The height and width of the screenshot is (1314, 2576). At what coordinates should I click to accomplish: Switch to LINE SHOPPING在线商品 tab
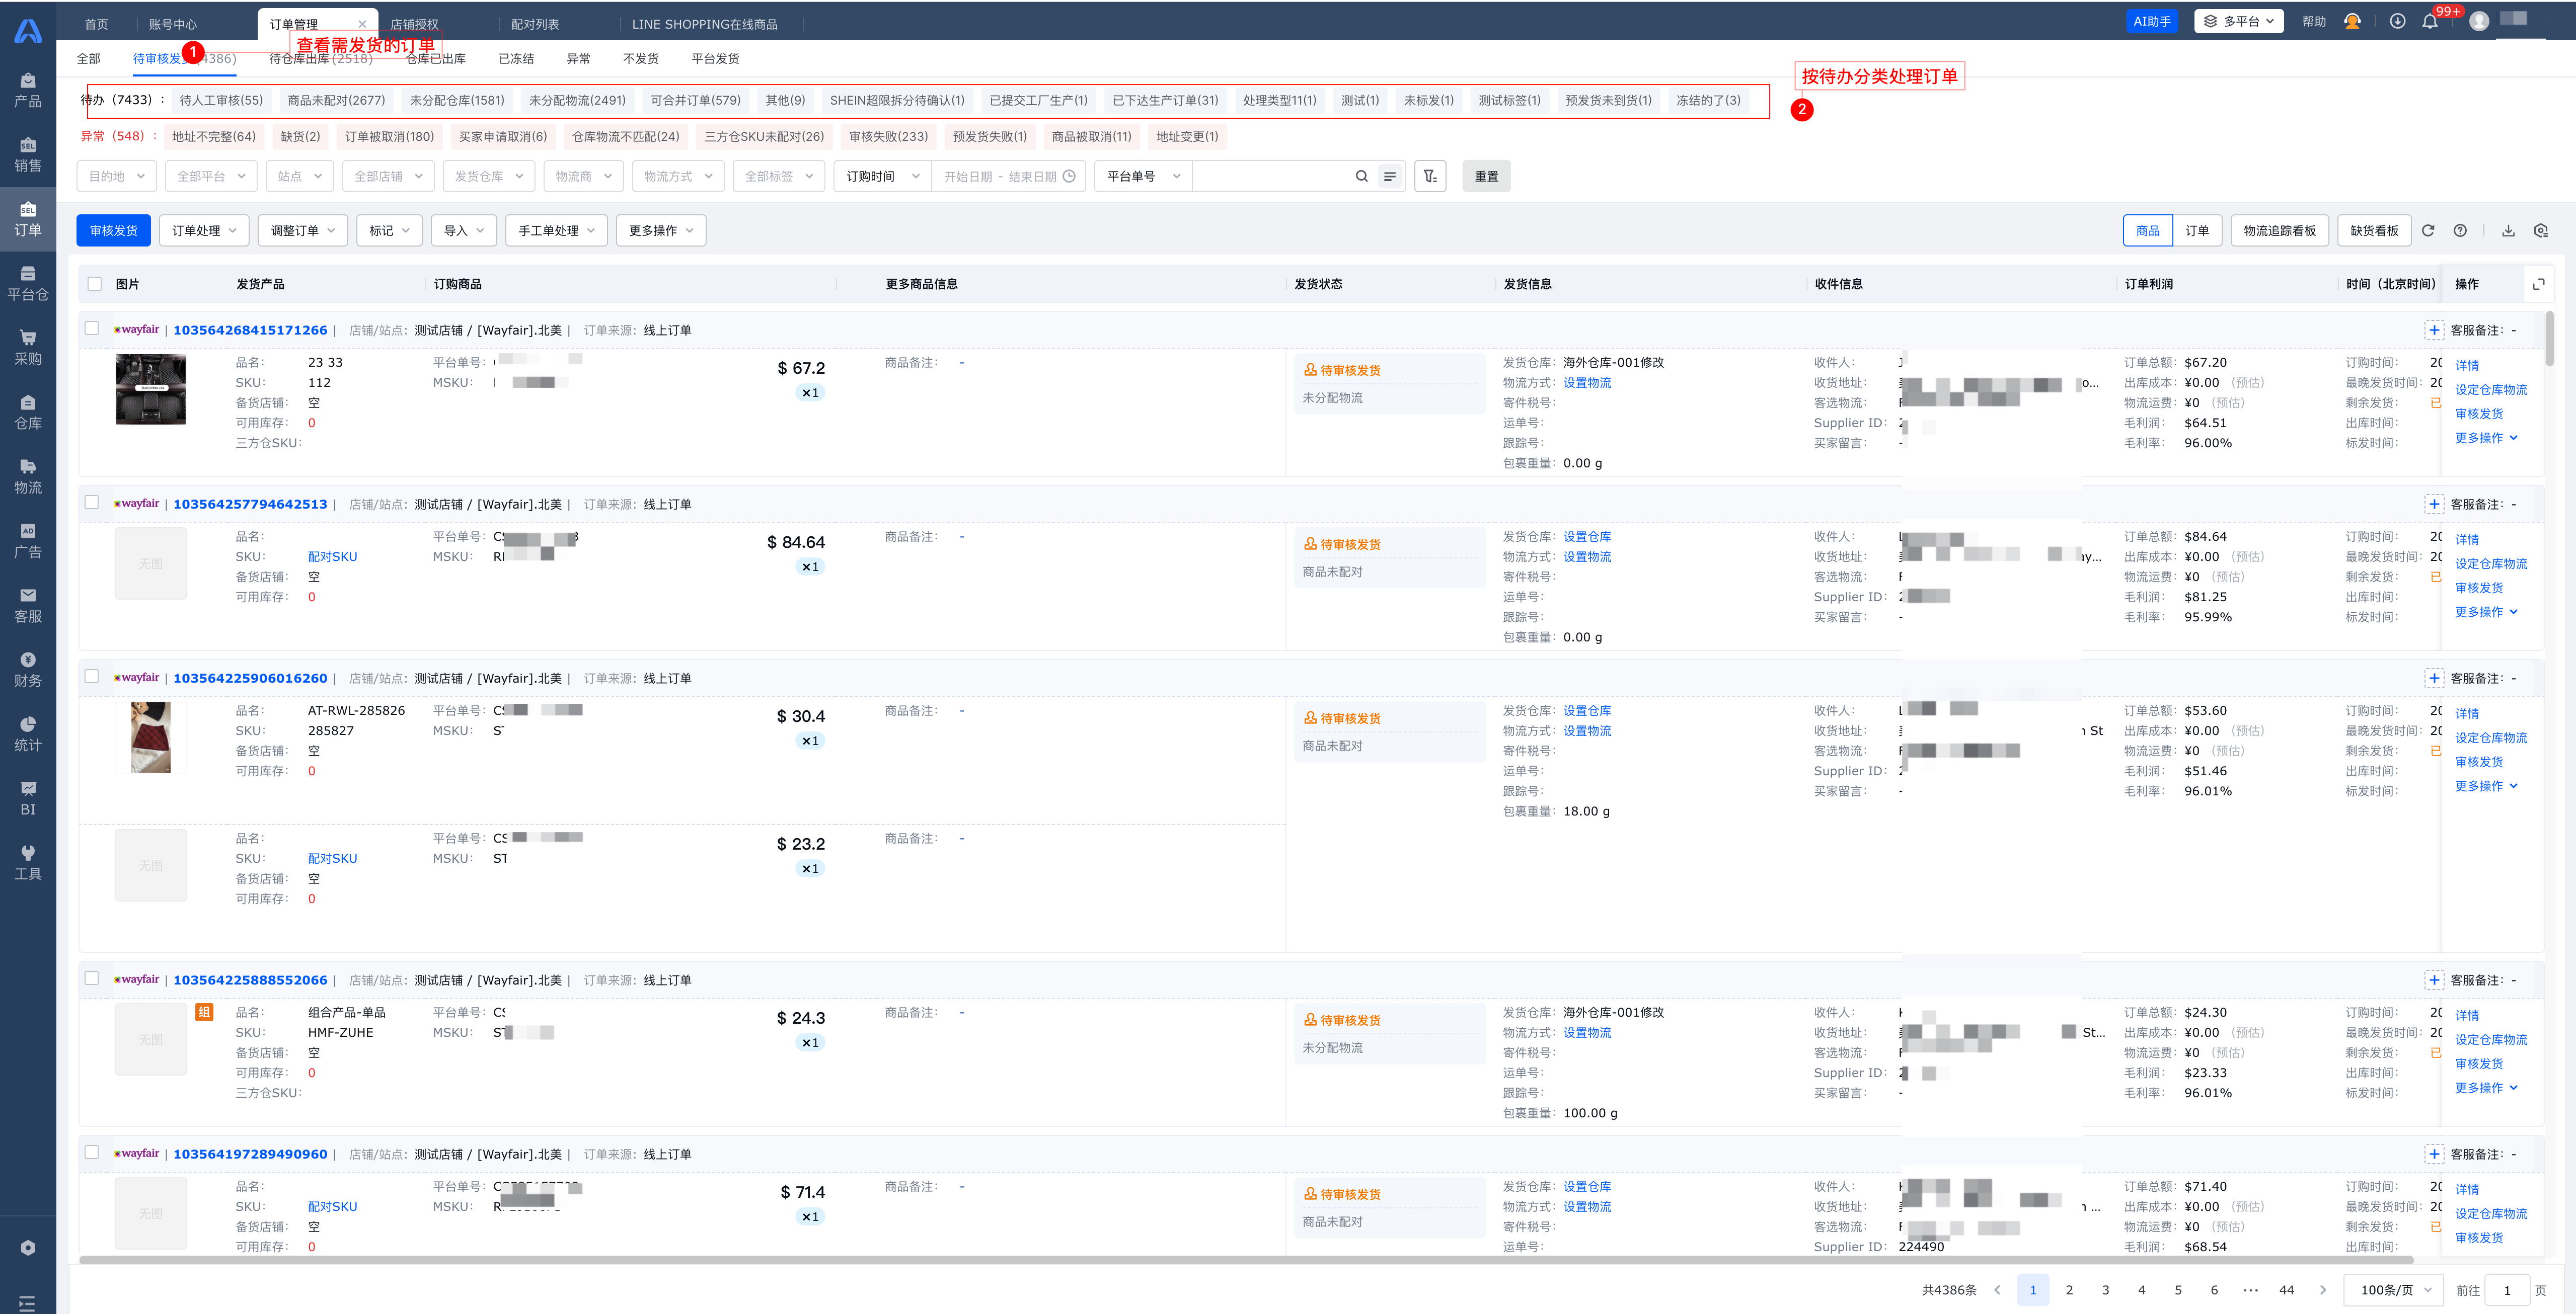704,24
